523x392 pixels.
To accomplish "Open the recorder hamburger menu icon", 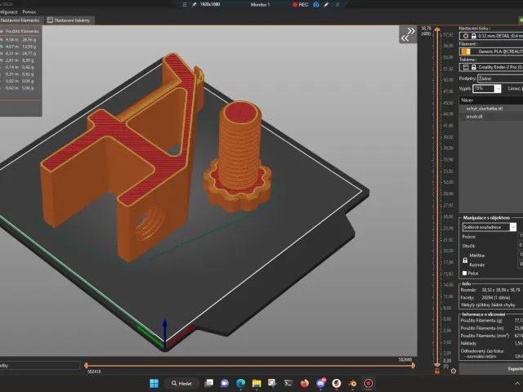I will point(184,5).
